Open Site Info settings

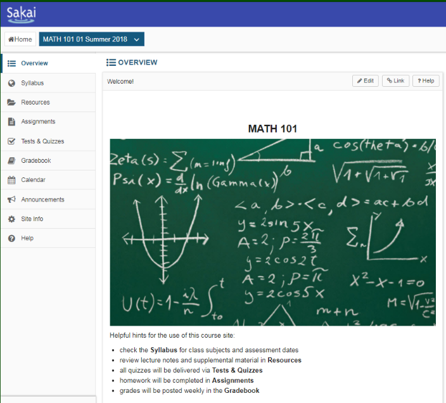pos(48,219)
